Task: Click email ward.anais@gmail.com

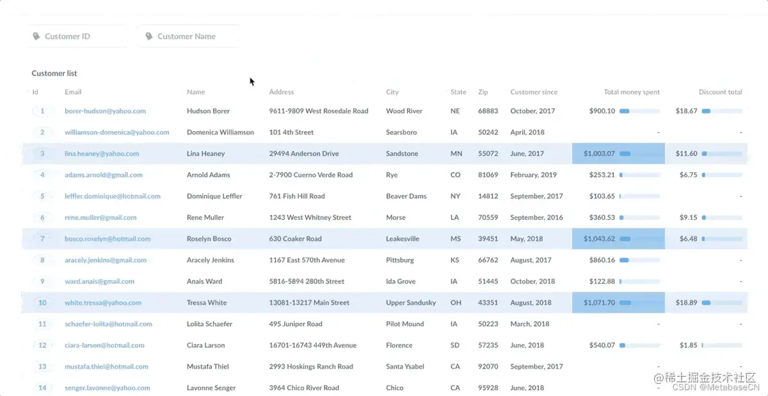Action: pos(99,281)
